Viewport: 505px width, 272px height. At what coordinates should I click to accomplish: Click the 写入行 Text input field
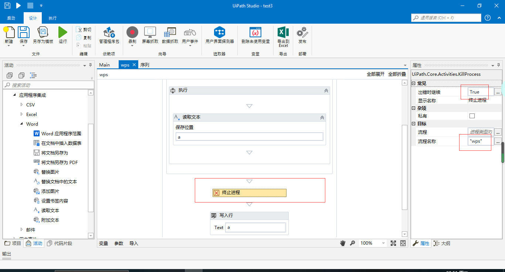[x=255, y=227]
